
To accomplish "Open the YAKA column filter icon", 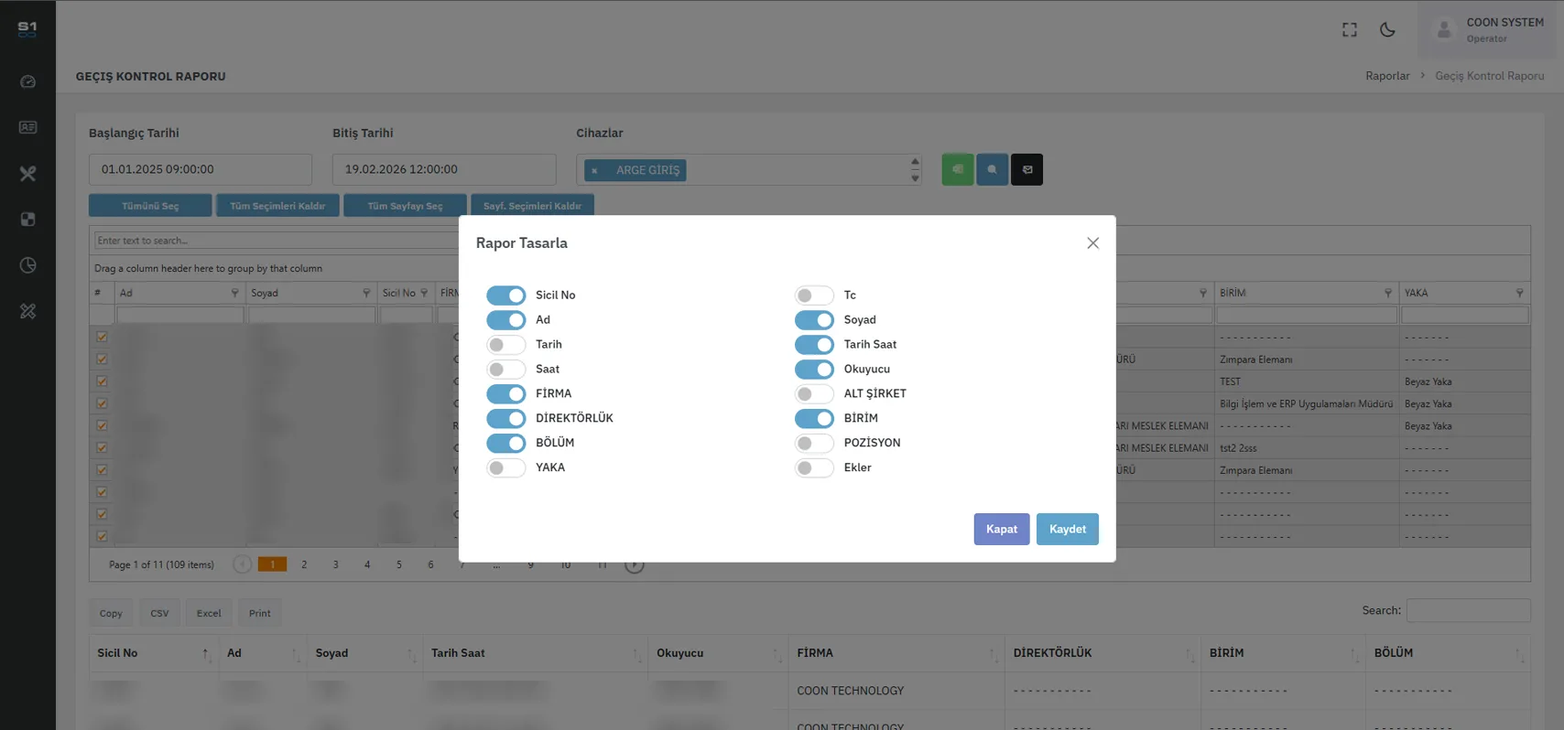I will click(1519, 293).
